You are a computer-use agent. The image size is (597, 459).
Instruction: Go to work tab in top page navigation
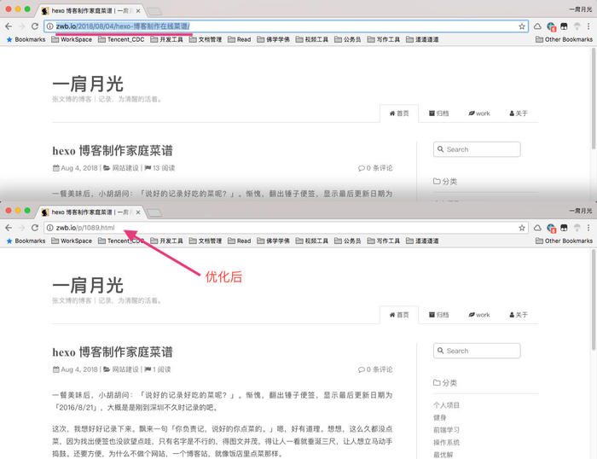[479, 113]
